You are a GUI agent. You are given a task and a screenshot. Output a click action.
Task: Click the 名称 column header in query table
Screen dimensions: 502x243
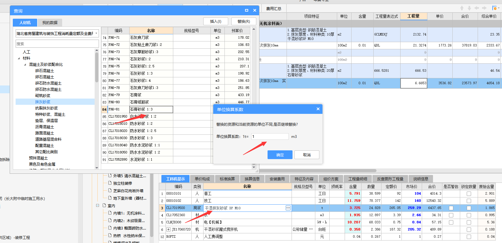pos(151,31)
